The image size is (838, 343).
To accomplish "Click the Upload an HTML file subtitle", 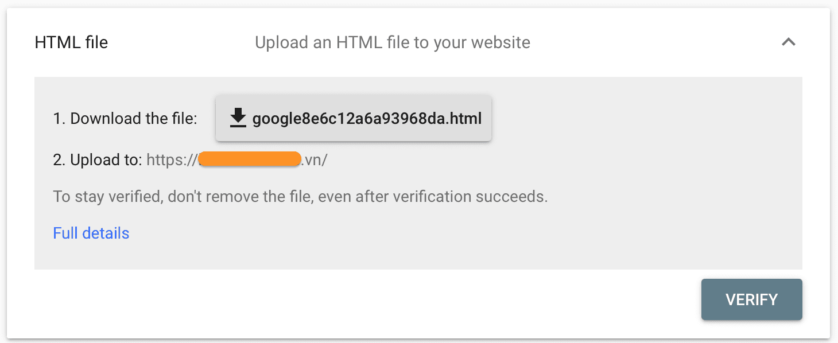I will tap(392, 42).
